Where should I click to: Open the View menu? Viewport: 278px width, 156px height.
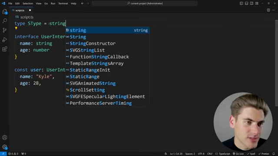coord(39,3)
